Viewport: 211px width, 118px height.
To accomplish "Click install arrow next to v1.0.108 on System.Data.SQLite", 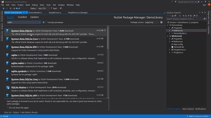I will click(105, 30).
